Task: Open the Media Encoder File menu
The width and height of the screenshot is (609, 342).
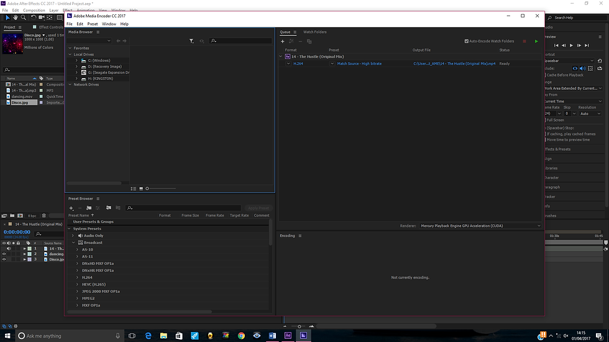Action: click(x=70, y=24)
